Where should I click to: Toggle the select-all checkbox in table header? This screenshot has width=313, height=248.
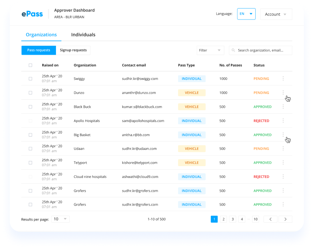click(x=30, y=65)
